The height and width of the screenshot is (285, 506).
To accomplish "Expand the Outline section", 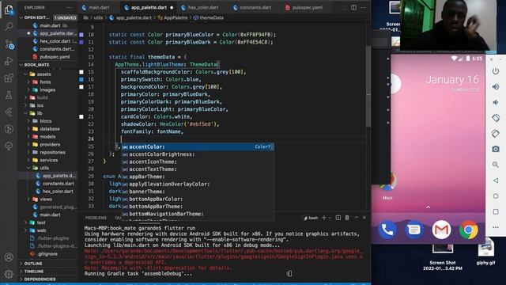I will point(21,264).
